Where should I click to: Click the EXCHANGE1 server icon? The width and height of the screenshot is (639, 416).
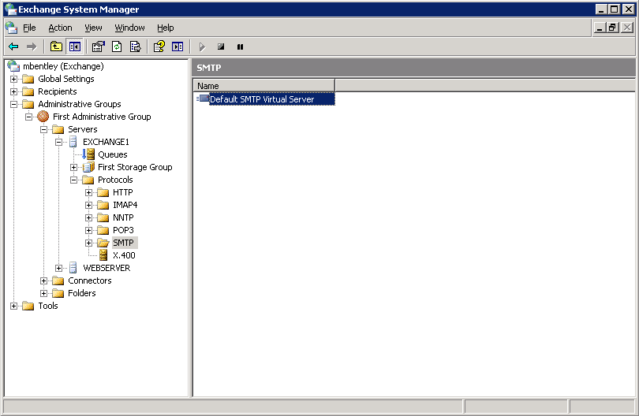pyautogui.click(x=73, y=142)
